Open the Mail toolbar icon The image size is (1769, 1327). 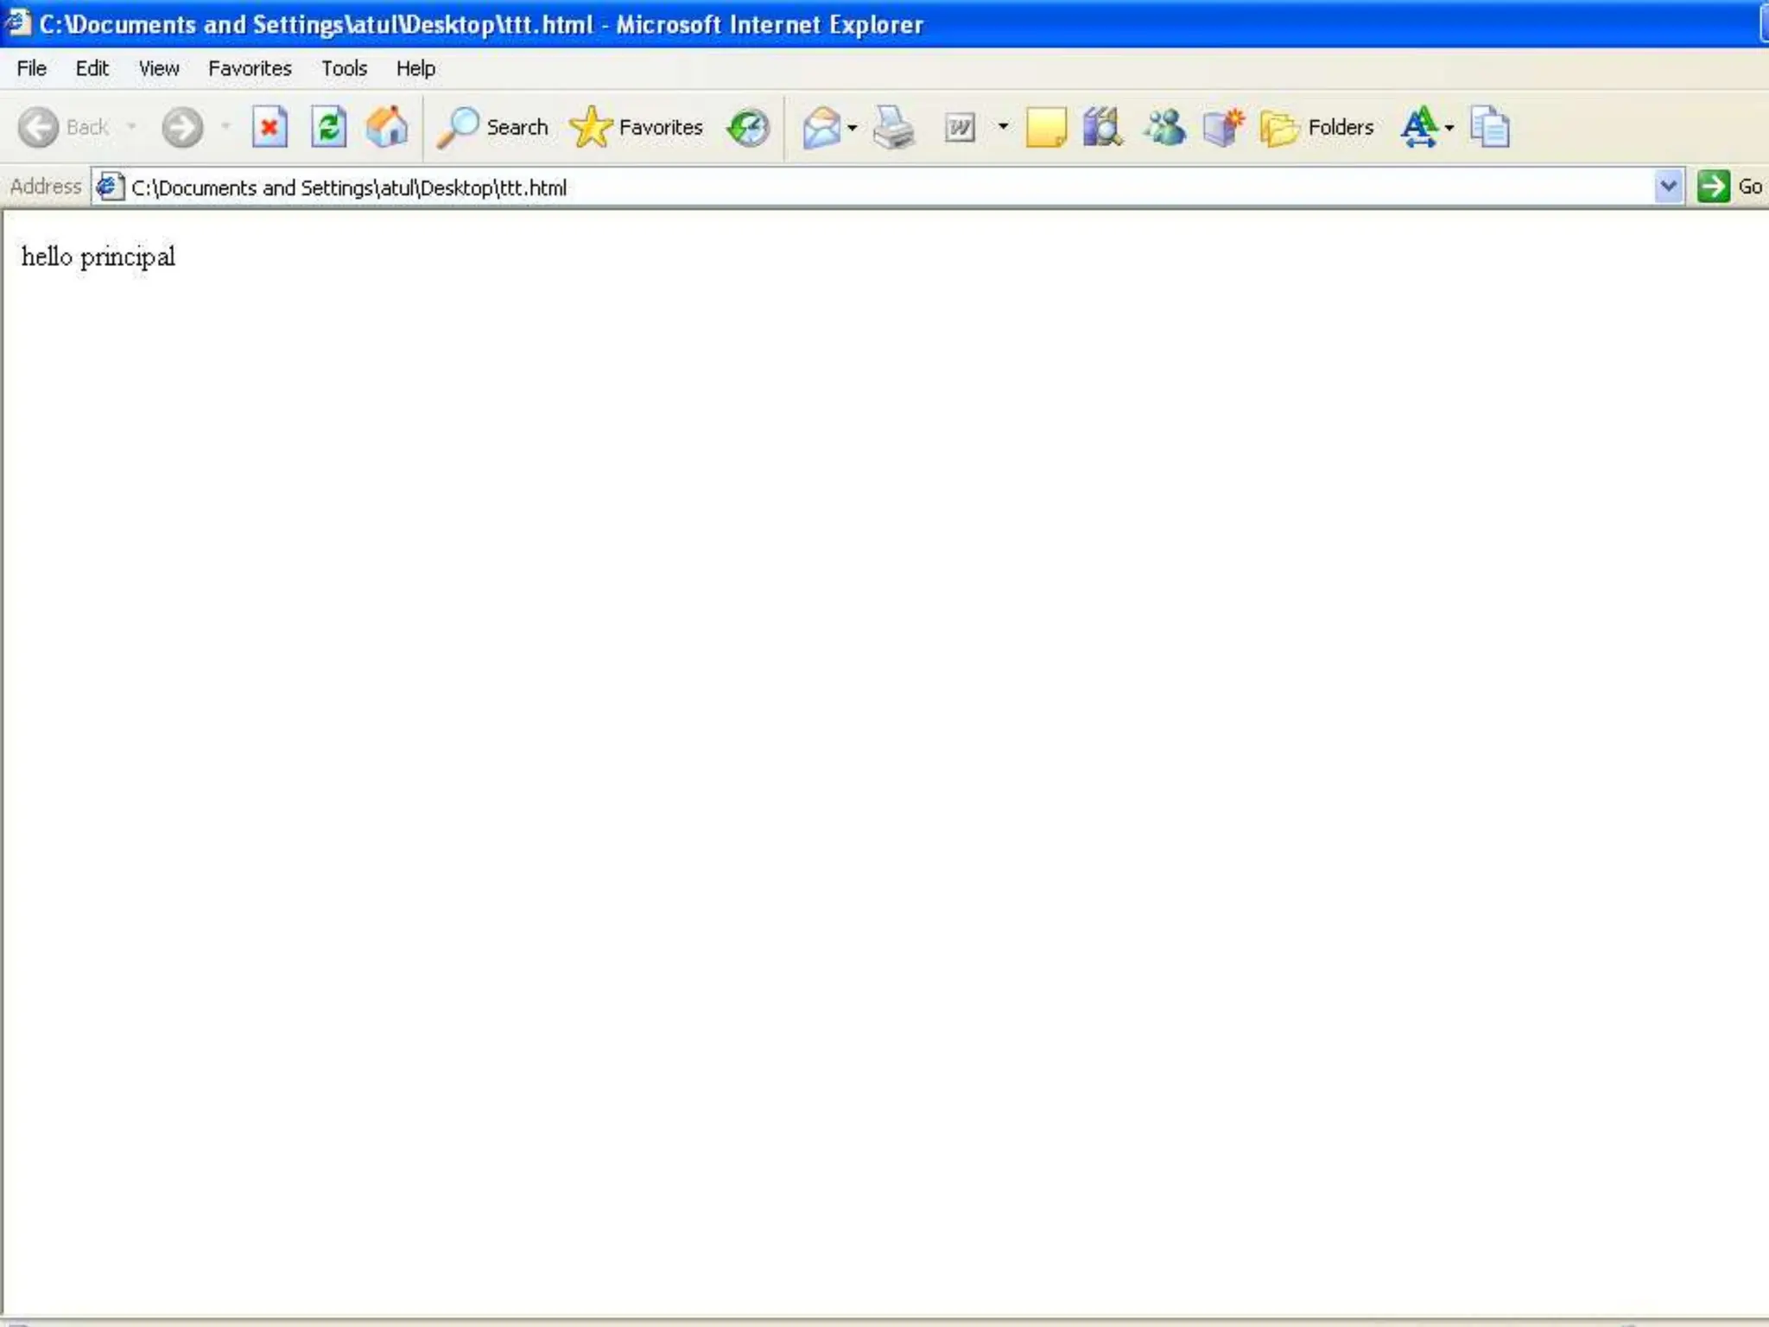coord(821,128)
